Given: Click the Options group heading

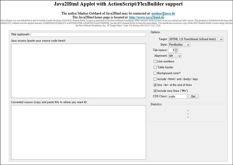Looking at the screenshot, I should pos(155,32).
